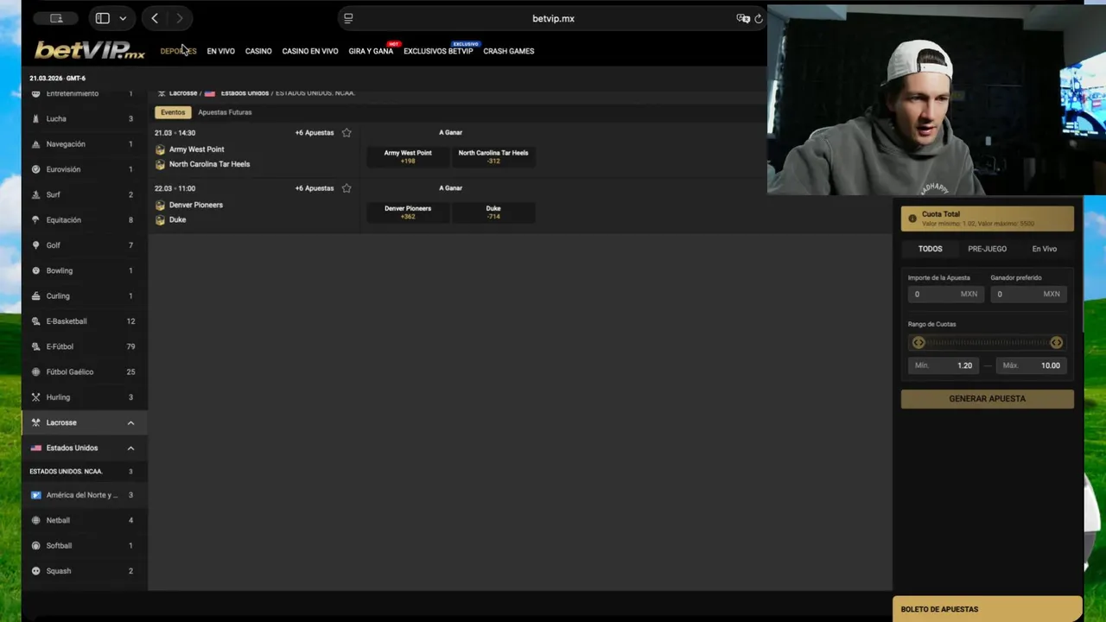
Task: Go back with the browser back arrow
Action: [155, 18]
